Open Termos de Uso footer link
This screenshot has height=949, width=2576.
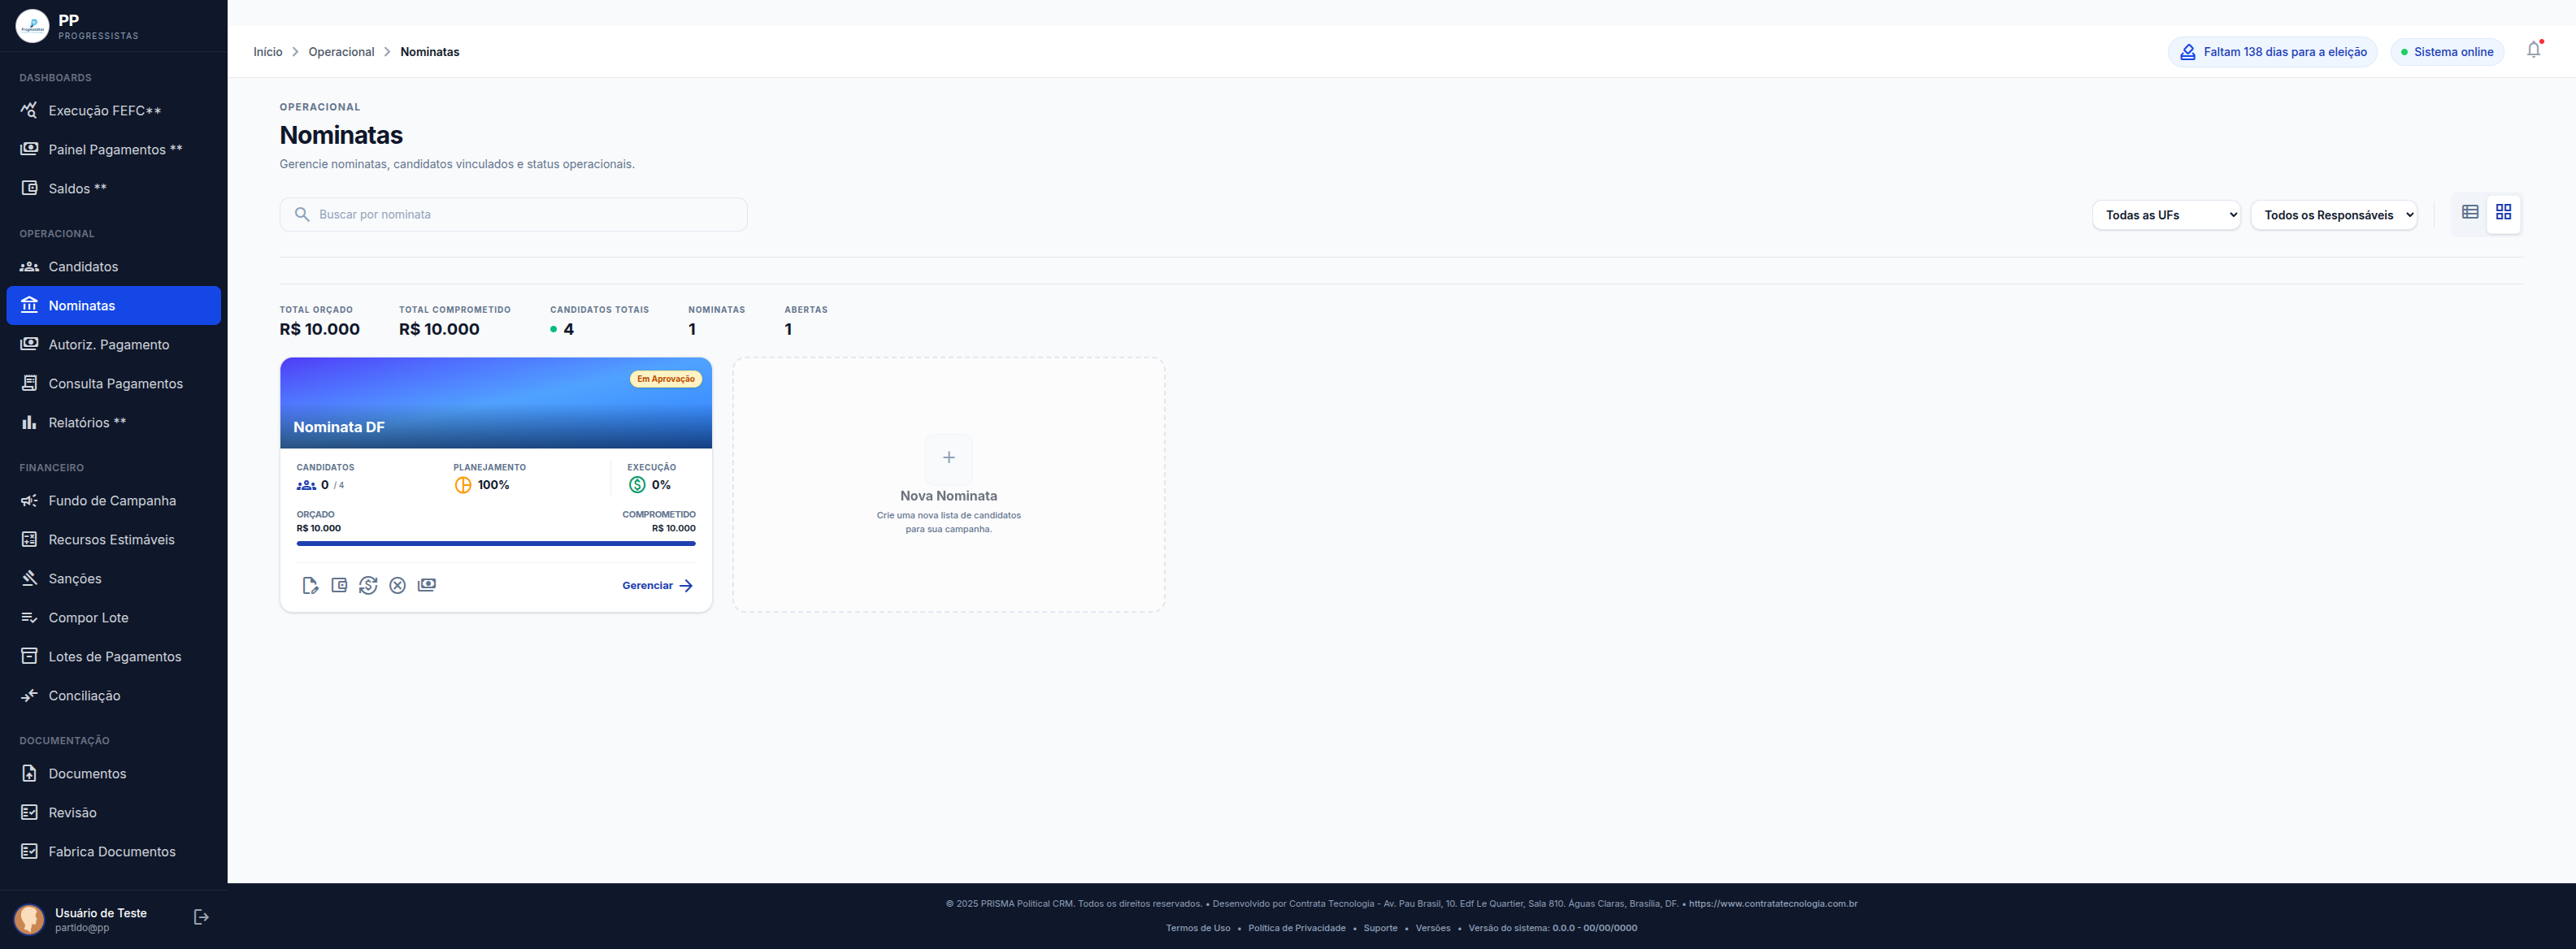click(x=1198, y=928)
